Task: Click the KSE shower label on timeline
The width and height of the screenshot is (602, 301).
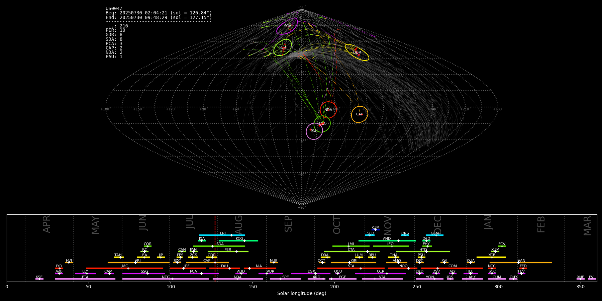Action: coord(39,277)
